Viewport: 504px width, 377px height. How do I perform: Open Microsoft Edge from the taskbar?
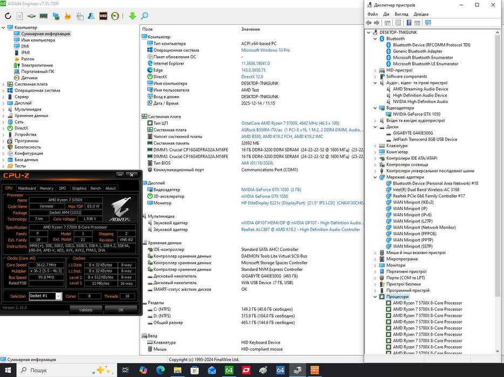(x=160, y=370)
